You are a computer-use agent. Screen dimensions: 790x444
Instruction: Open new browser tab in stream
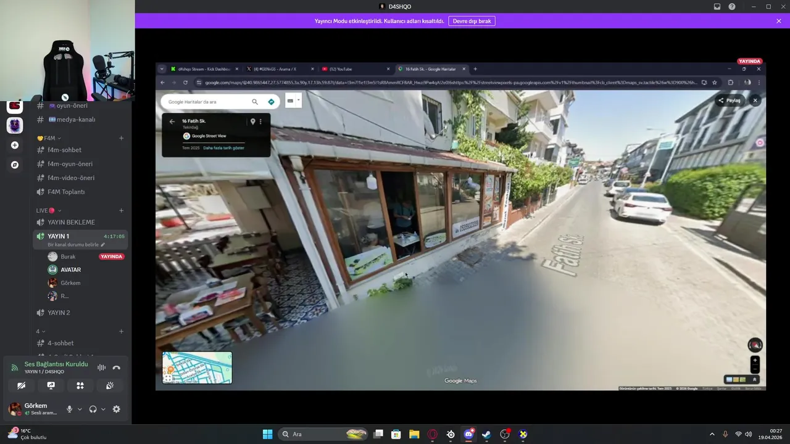[475, 69]
